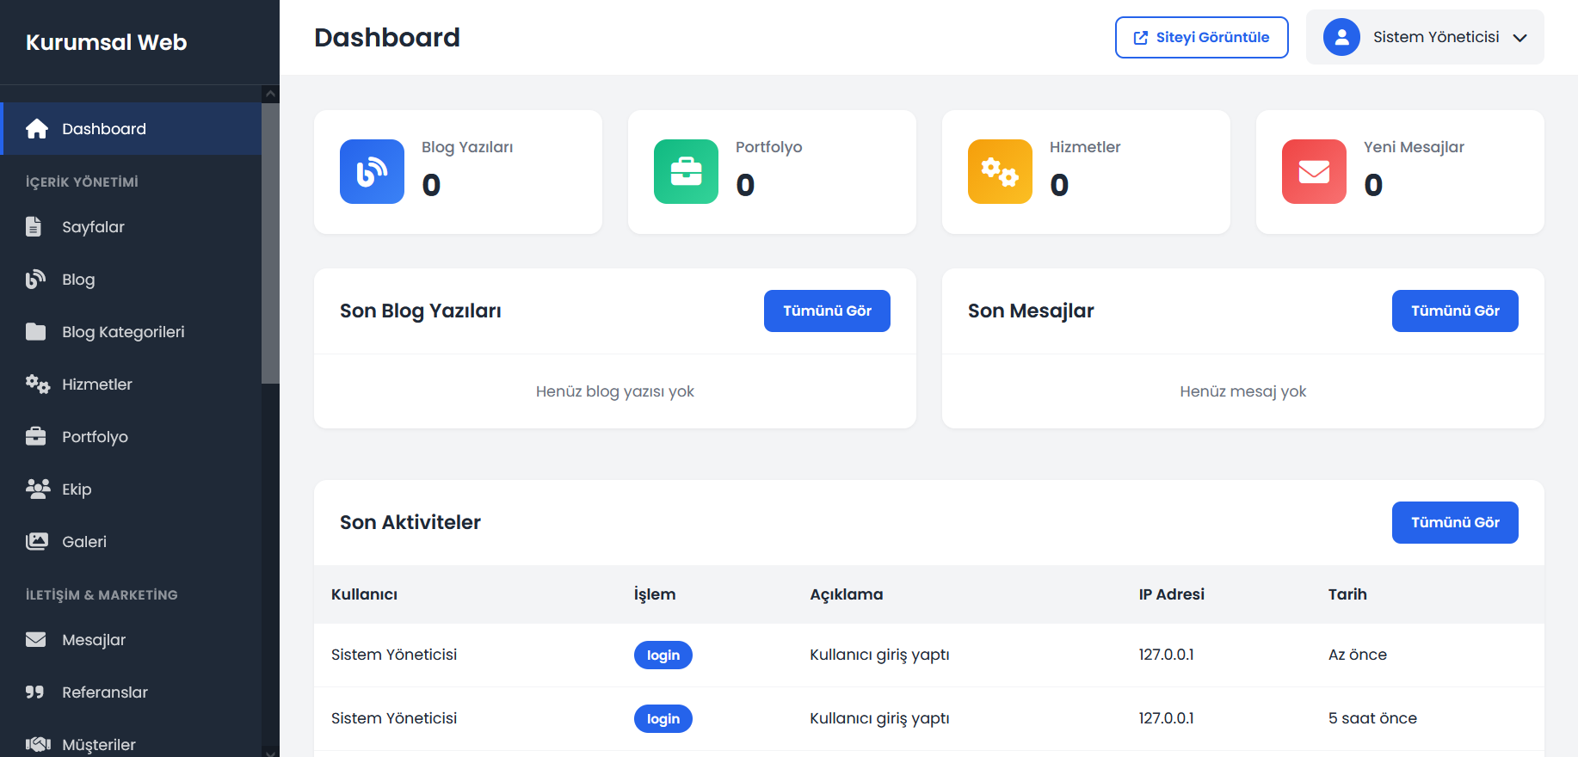This screenshot has width=1578, height=757.
Task: Open Tümünü Gör in Son Blog Yazıları
Action: point(827,311)
